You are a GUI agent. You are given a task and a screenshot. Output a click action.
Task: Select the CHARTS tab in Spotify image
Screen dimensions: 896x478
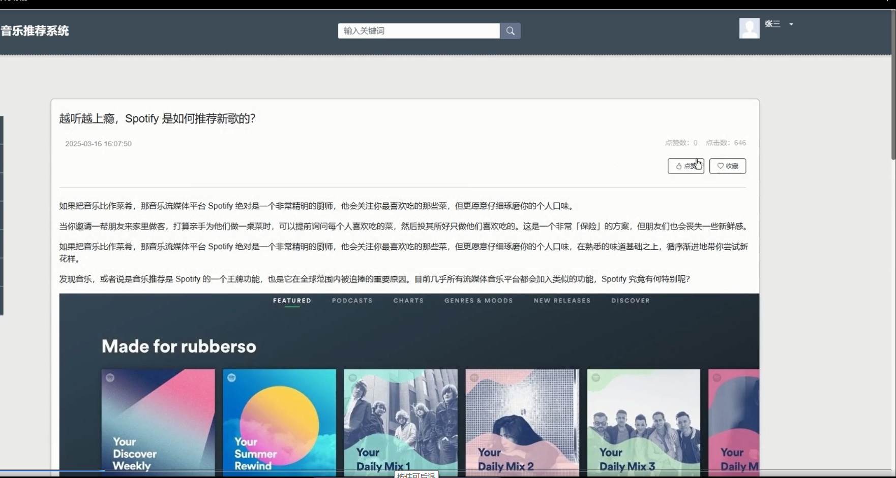[408, 301]
